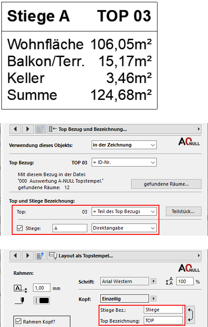Viewport: 208px width, 327px height.
Task: Click font size percent field 100
Action: tap(185, 281)
